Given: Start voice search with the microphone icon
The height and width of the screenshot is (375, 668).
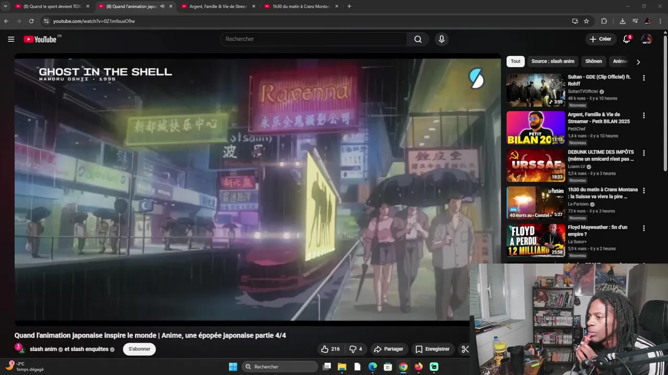Looking at the screenshot, I should pyautogui.click(x=442, y=39).
